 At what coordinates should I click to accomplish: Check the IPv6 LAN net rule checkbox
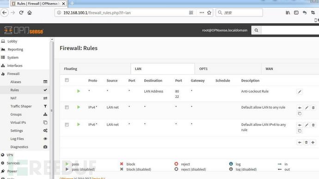click(67, 125)
